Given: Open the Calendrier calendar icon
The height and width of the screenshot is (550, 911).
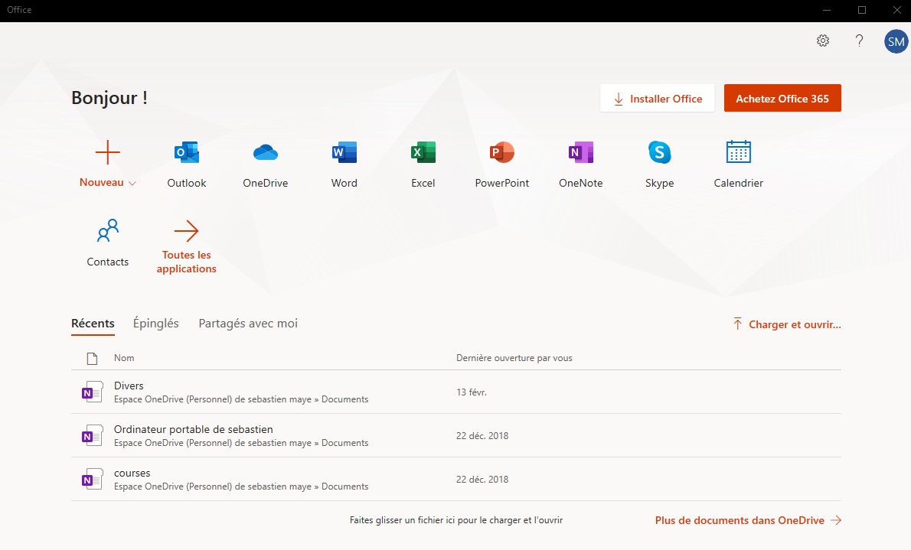Looking at the screenshot, I should pos(739,152).
